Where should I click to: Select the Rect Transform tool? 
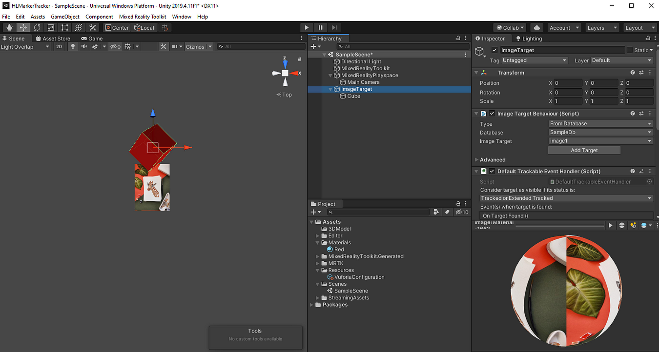tap(64, 27)
